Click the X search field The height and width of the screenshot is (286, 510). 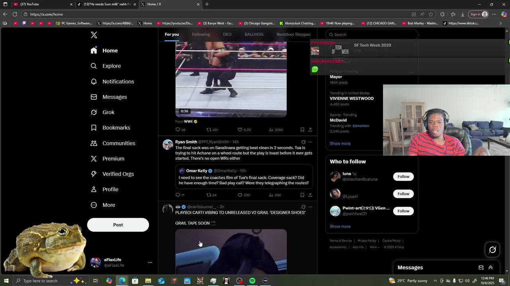372,35
